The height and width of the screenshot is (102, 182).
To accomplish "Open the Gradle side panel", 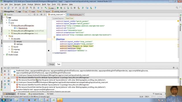I will tap(181, 18).
